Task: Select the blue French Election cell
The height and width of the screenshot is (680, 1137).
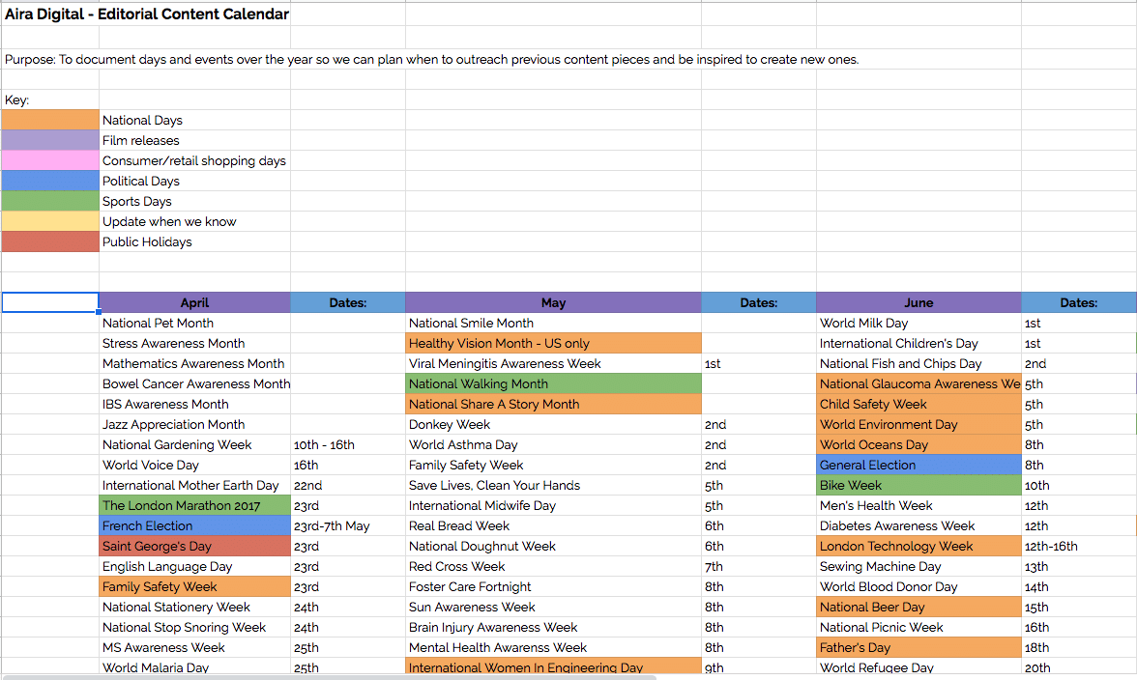Action: (x=194, y=525)
